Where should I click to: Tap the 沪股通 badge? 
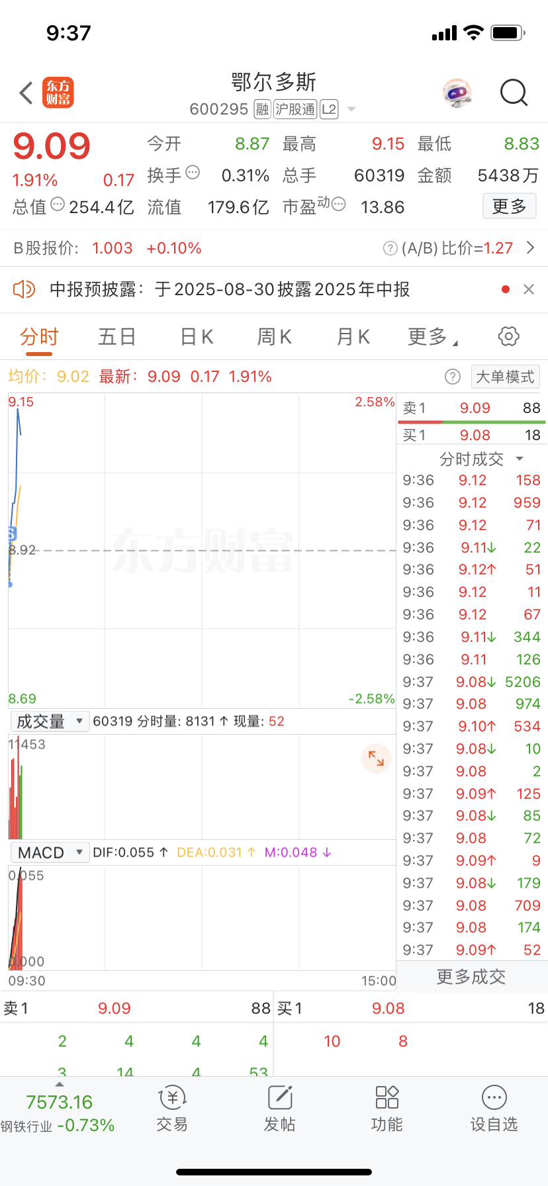[295, 109]
